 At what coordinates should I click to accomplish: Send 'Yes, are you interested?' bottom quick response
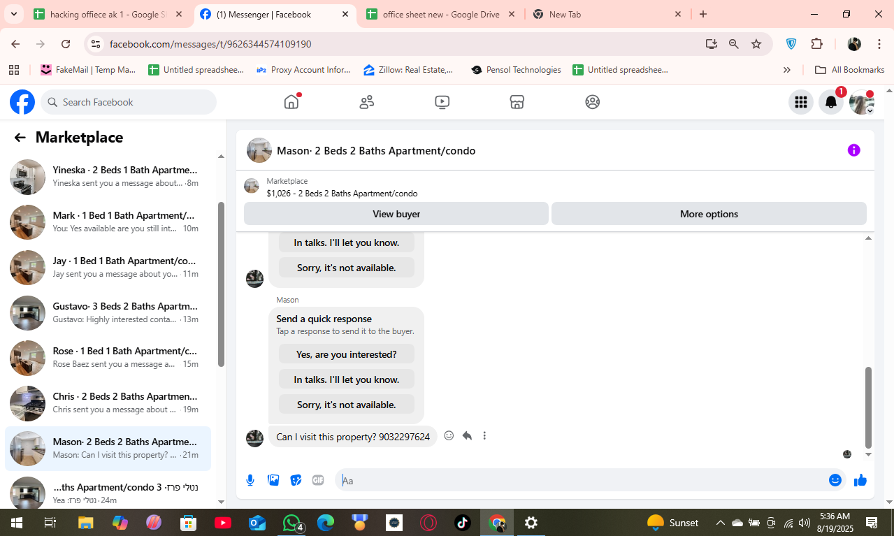(x=347, y=354)
